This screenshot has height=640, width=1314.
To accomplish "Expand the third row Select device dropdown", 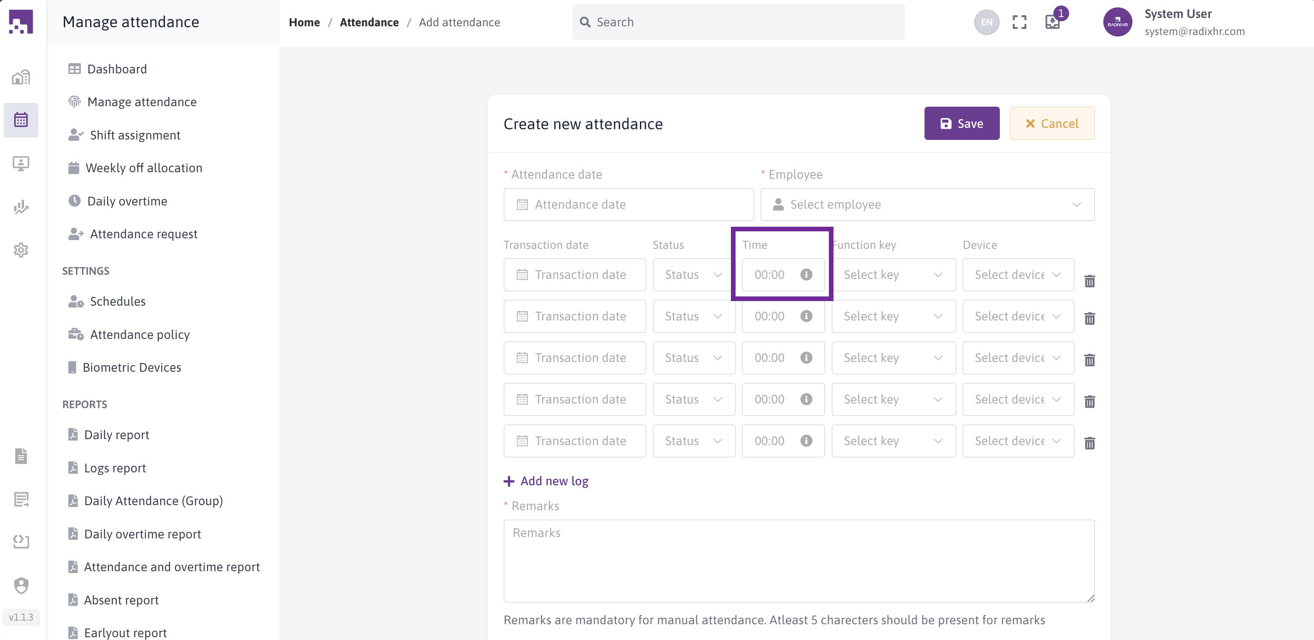I will tap(1018, 358).
